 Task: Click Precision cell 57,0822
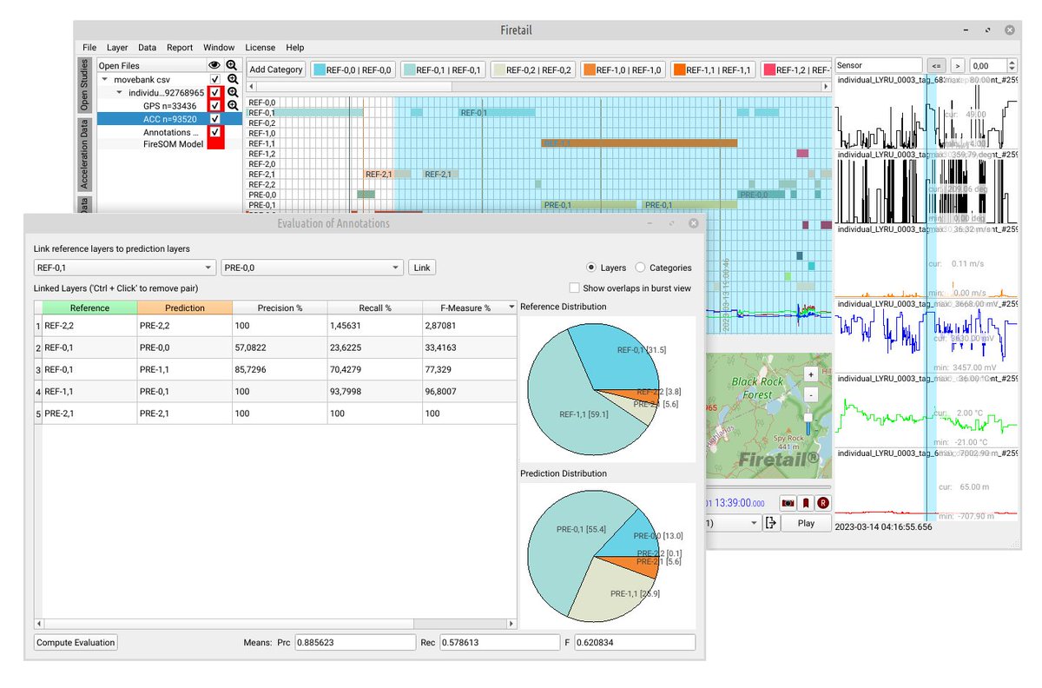point(280,349)
